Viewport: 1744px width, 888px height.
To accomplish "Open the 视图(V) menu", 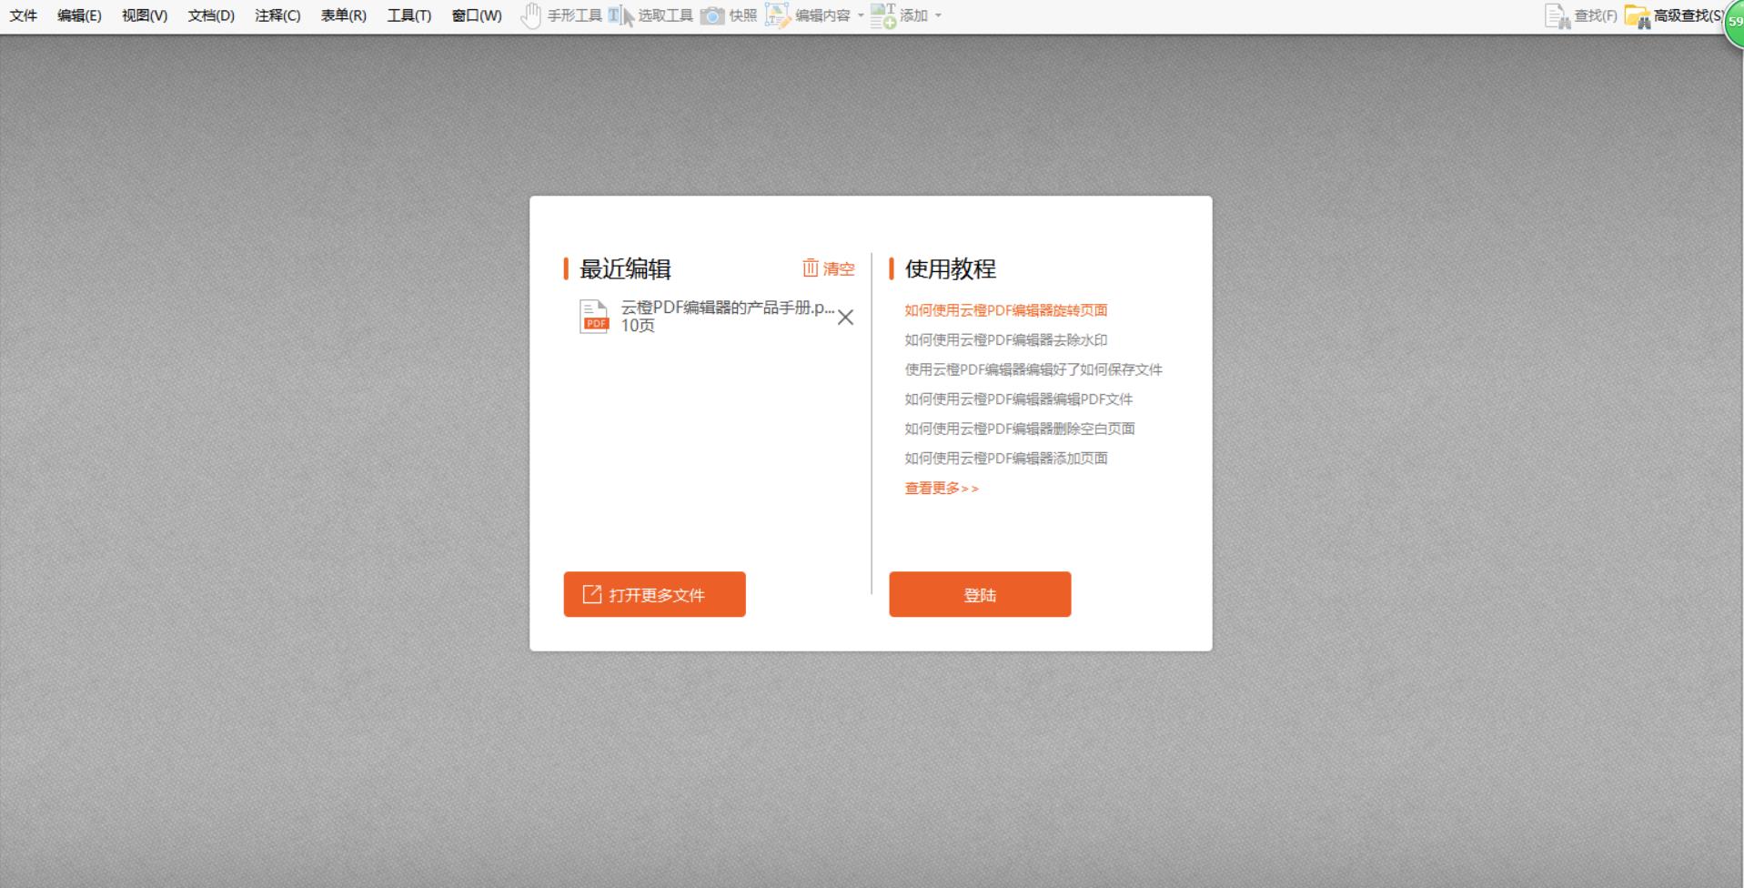I will [145, 15].
